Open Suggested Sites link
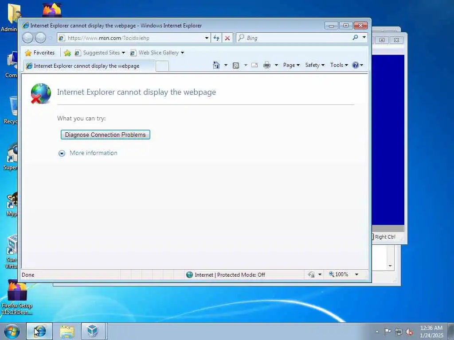454x340 pixels. point(100,53)
